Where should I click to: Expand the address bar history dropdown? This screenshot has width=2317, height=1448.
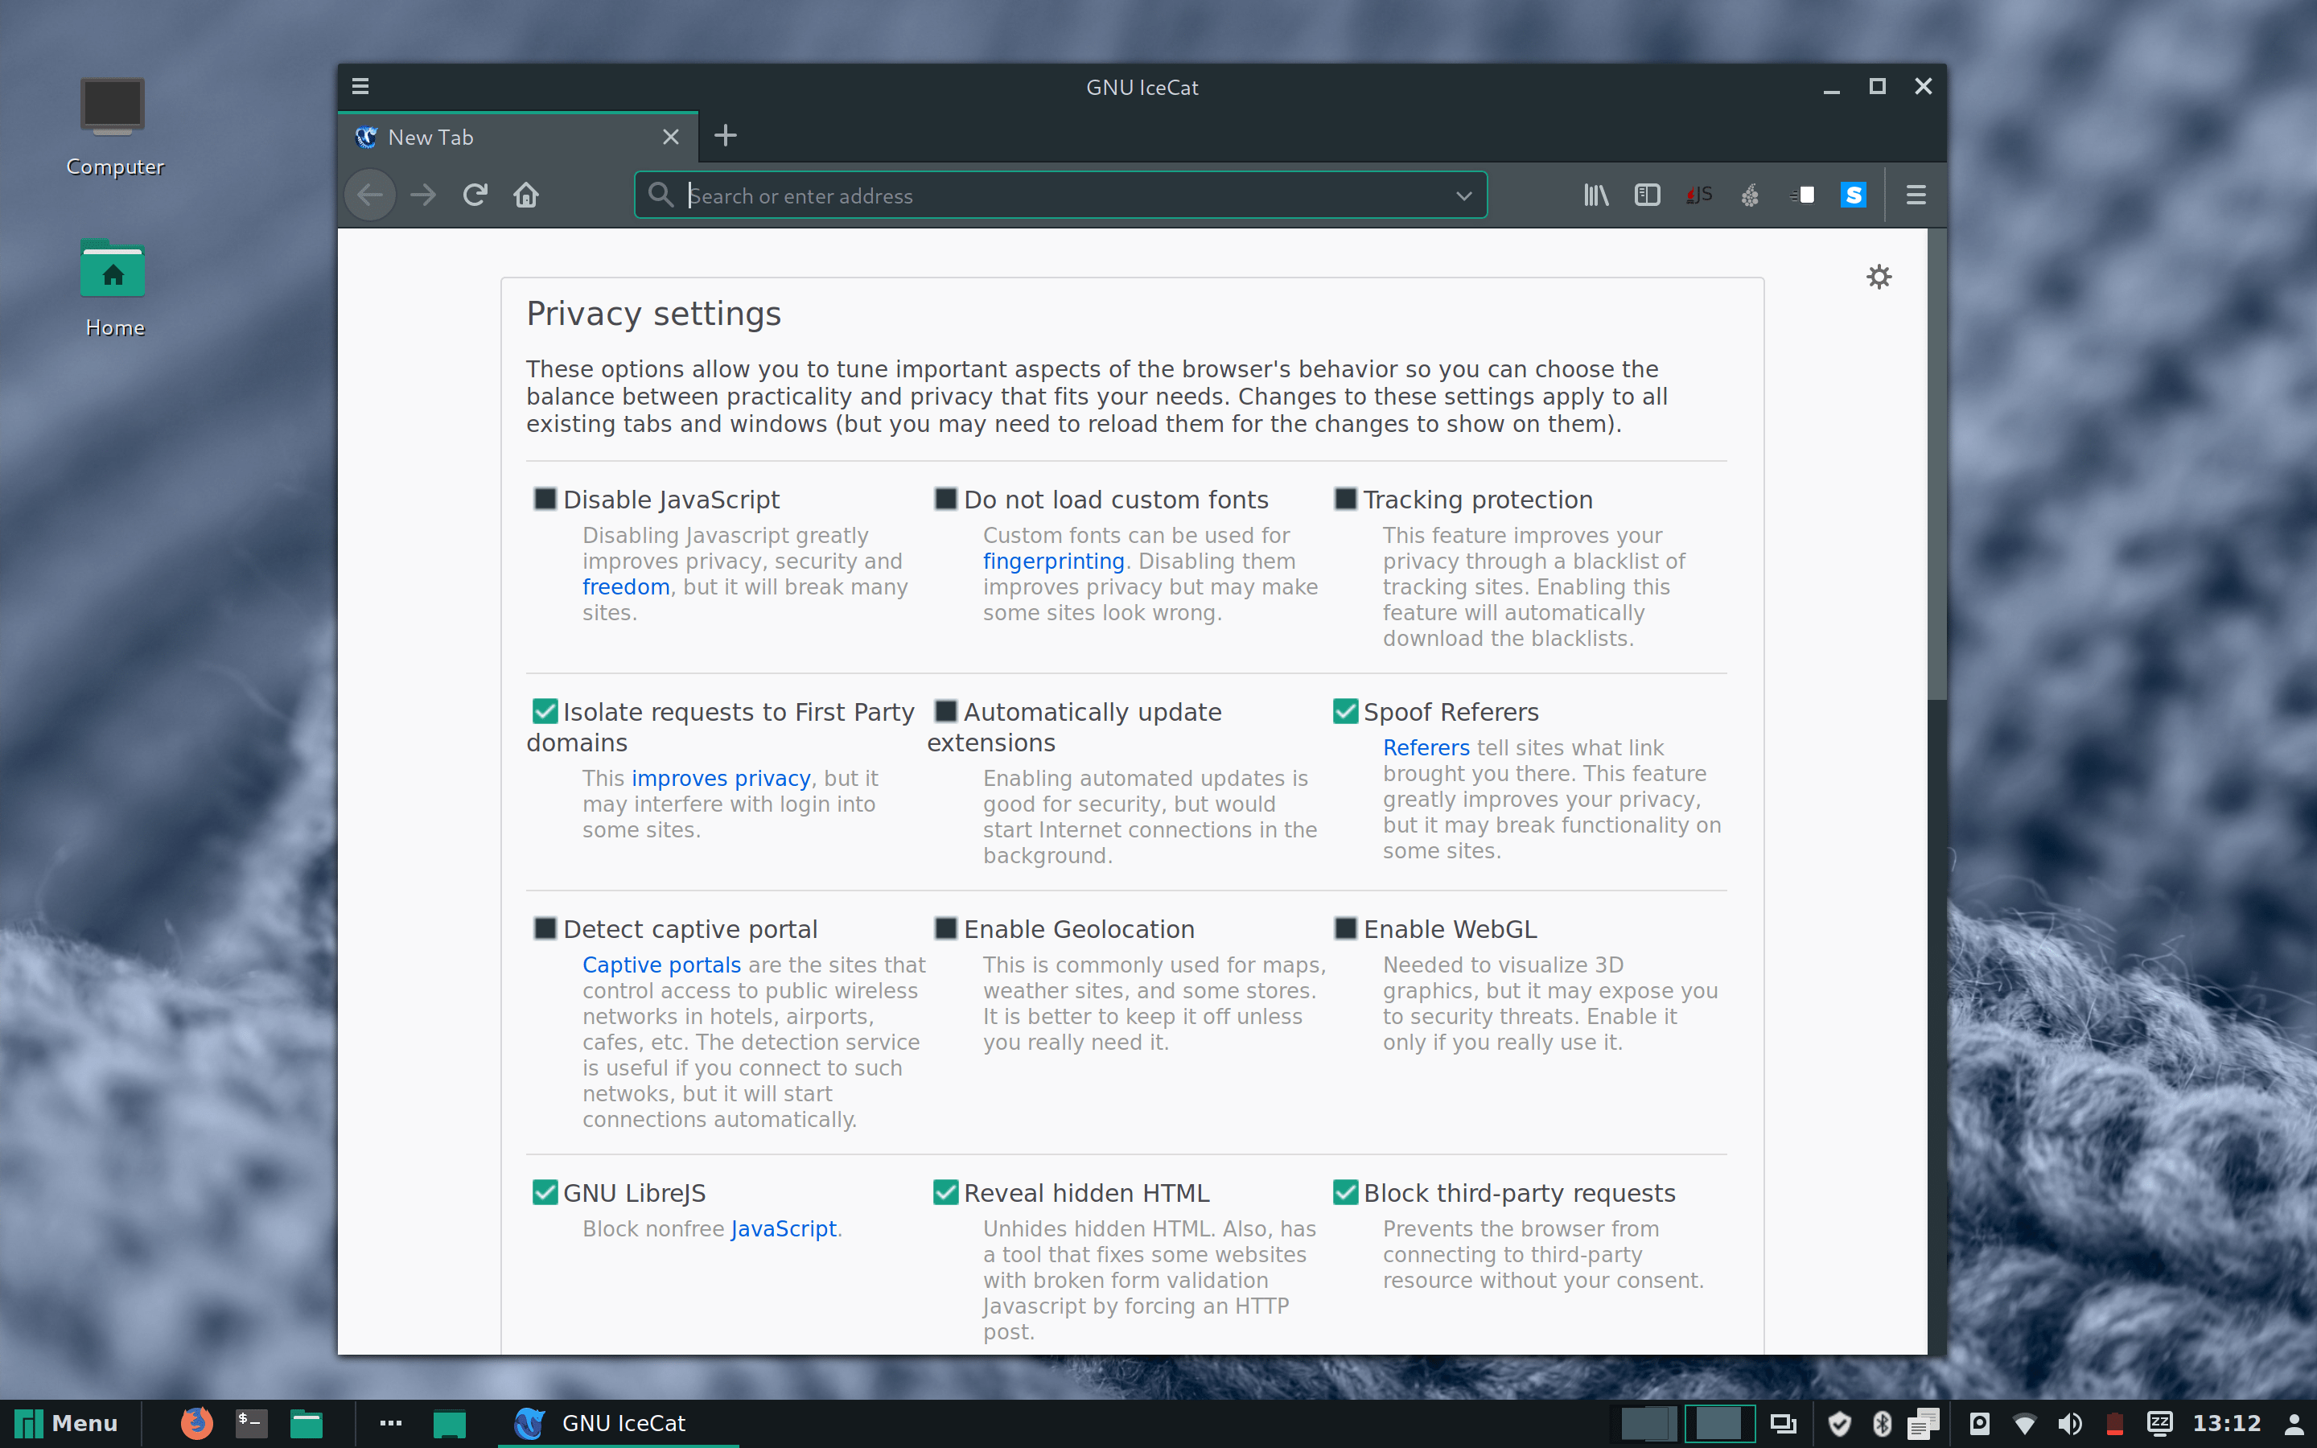(1463, 195)
